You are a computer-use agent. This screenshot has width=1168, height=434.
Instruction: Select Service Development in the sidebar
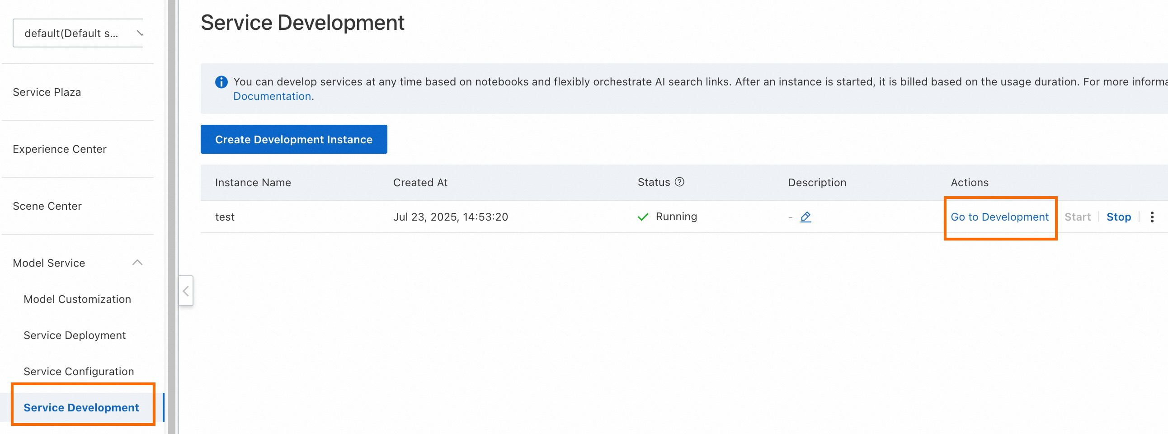(81, 407)
